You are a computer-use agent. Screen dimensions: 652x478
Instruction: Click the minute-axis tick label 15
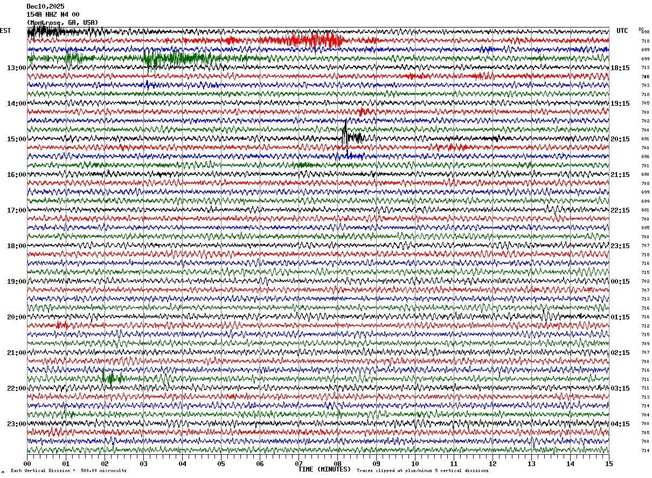coord(609,463)
